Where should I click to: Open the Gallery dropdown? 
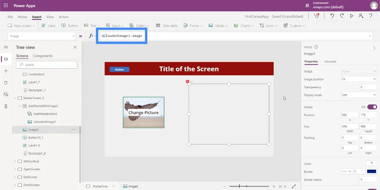coord(140,26)
